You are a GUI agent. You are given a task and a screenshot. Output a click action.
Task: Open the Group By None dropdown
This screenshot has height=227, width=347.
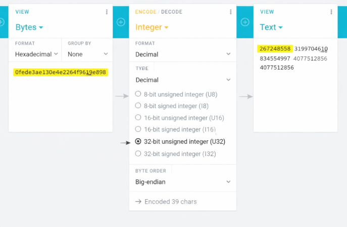[x=88, y=54]
